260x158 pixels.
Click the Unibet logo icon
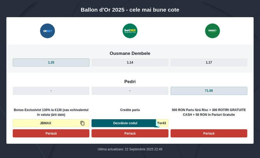pos(212,31)
